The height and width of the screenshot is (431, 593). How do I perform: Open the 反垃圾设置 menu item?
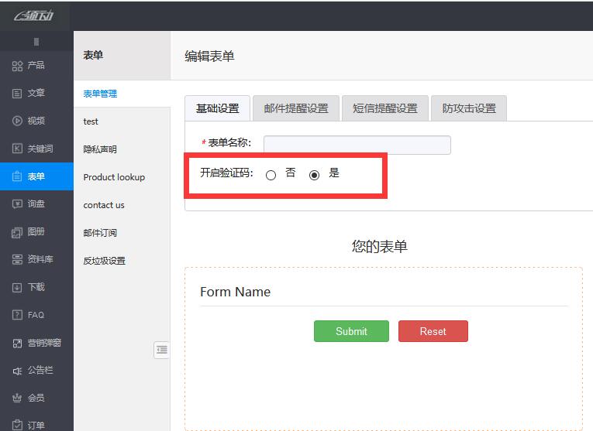[x=104, y=261]
